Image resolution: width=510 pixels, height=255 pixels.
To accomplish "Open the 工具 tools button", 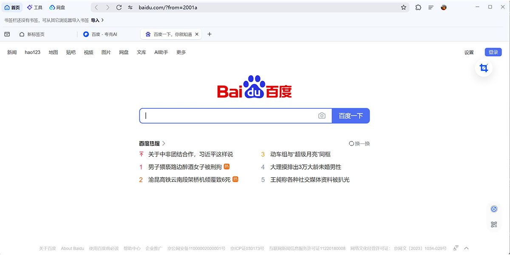I will coord(35,7).
